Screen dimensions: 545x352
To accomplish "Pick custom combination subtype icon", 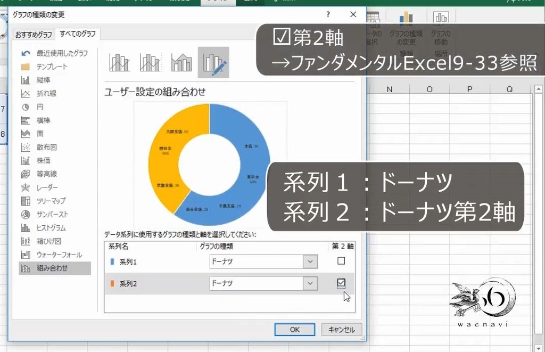I will coord(213,63).
